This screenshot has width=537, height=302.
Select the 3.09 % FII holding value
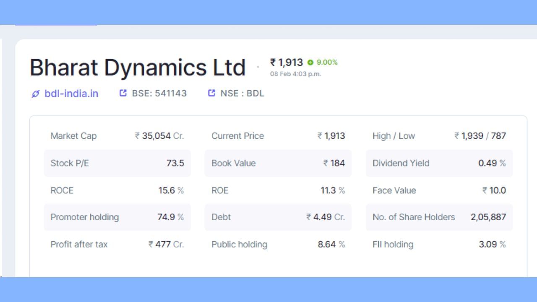point(493,245)
